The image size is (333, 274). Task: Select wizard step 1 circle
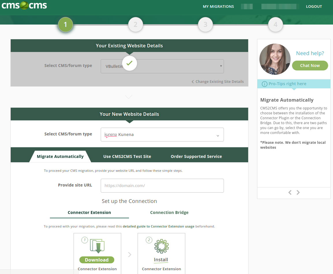pos(66,25)
